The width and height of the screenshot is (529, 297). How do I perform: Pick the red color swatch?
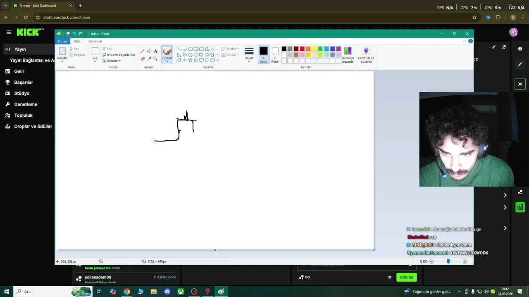pos(302,49)
